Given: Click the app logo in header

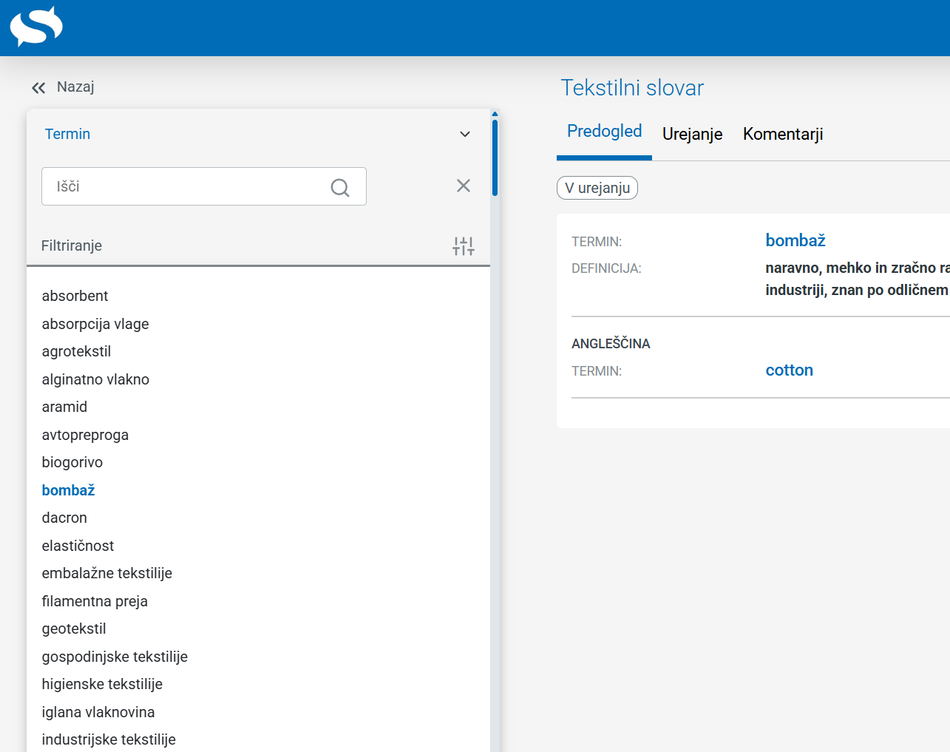Looking at the screenshot, I should [36, 27].
